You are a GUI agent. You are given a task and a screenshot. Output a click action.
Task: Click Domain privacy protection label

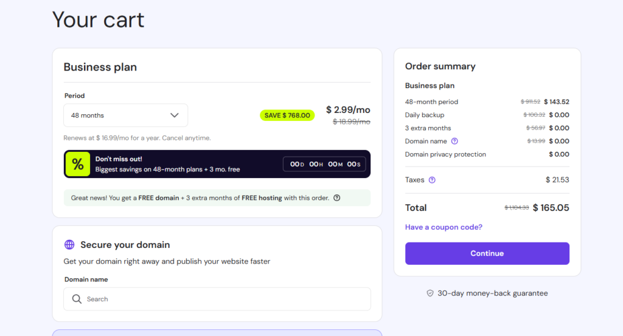coord(445,154)
